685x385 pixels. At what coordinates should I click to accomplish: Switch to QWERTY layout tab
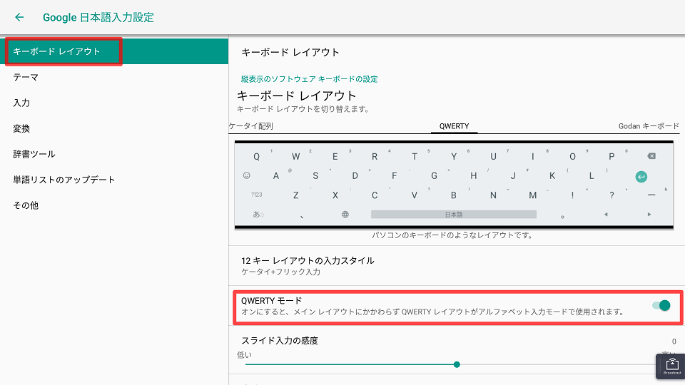tap(454, 126)
